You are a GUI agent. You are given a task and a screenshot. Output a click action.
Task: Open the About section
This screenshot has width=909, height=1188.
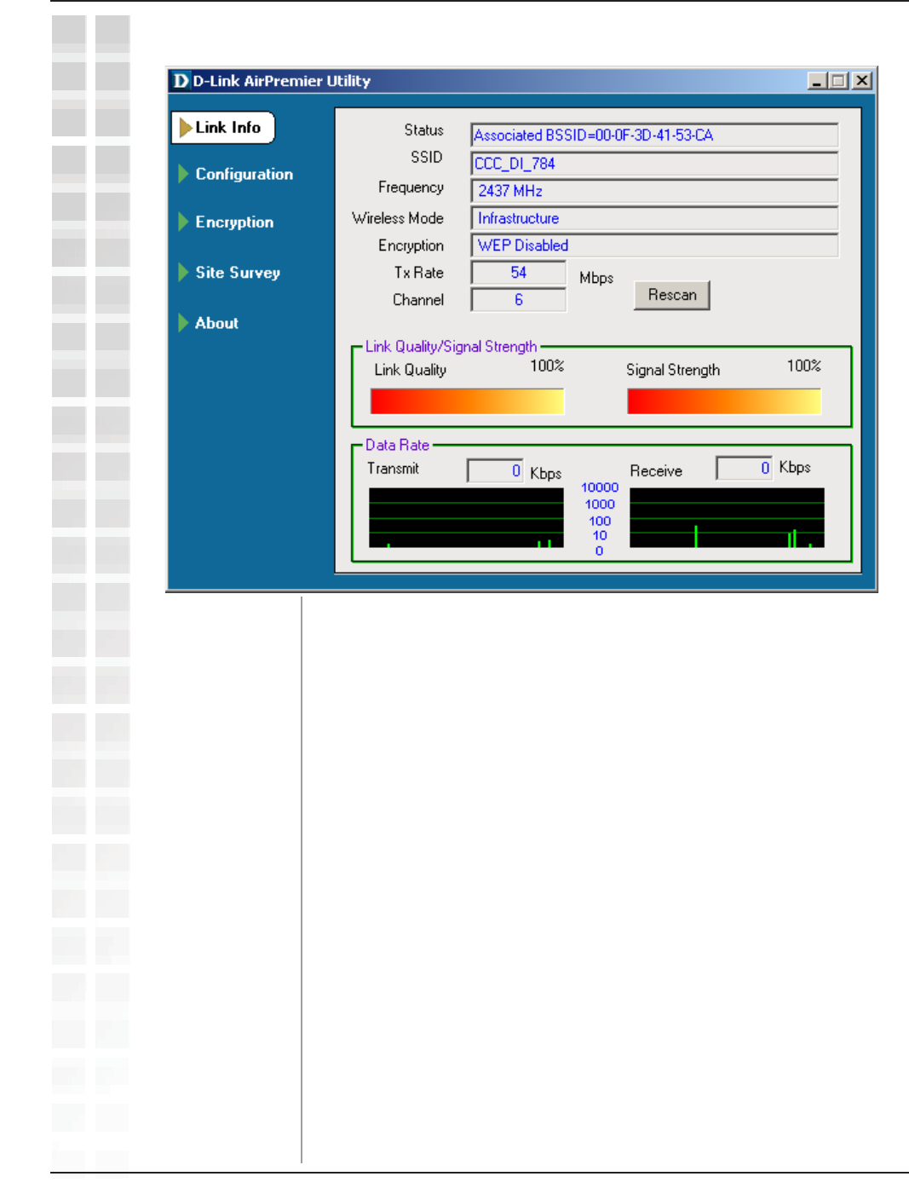coord(216,323)
